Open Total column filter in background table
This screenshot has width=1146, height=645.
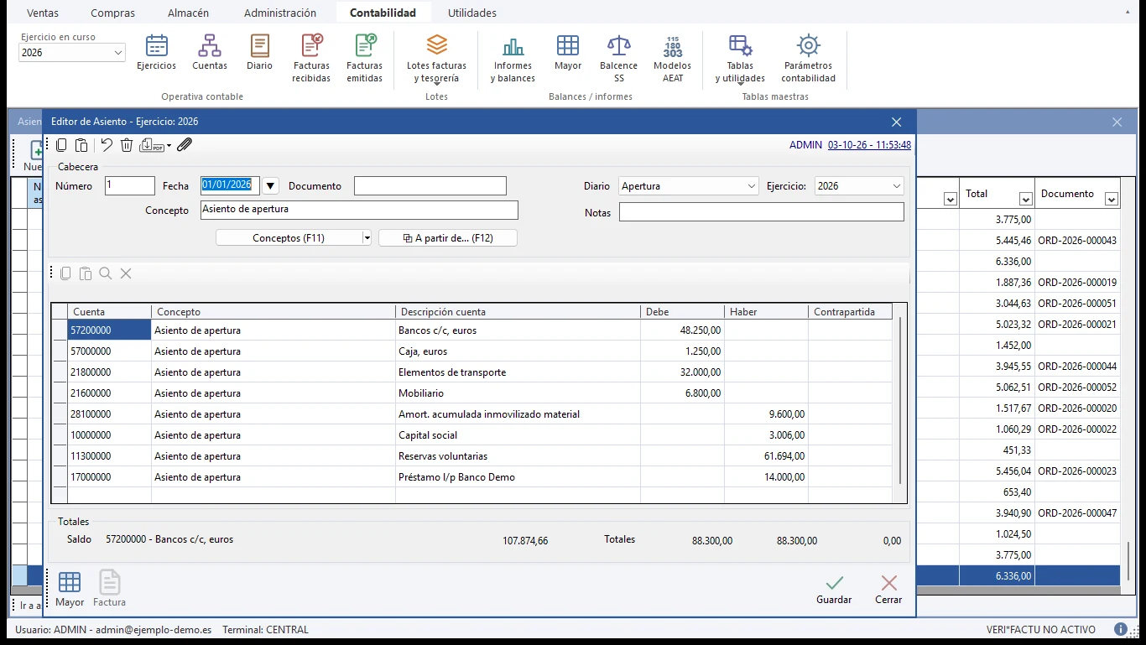pos(1025,200)
